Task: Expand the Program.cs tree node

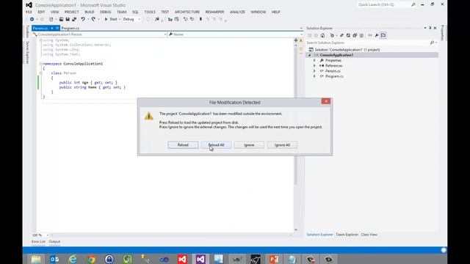Action: pyautogui.click(x=314, y=76)
